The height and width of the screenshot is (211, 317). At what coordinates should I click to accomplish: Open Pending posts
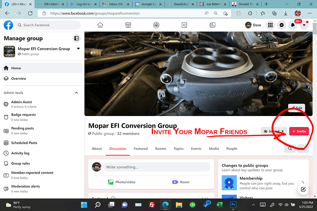tap(42, 130)
